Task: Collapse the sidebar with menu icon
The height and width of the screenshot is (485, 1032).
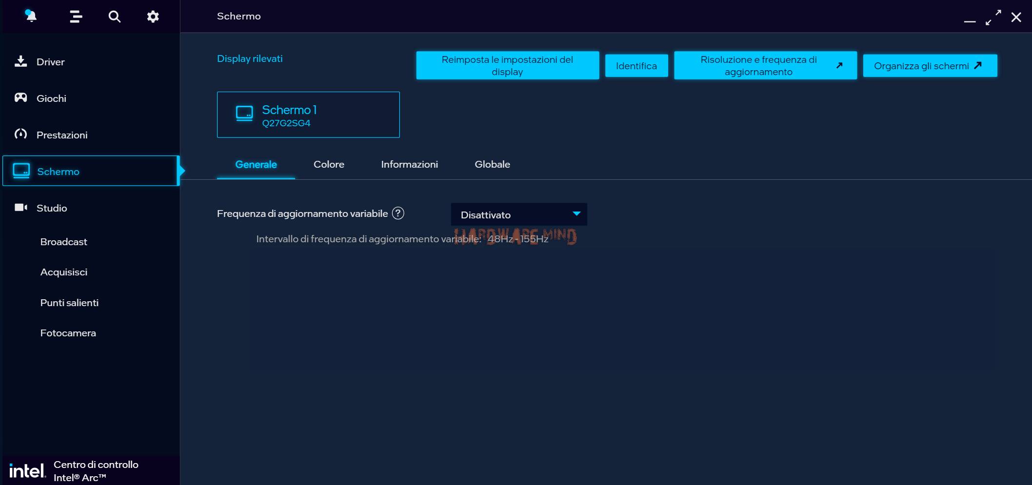Action: [x=76, y=17]
